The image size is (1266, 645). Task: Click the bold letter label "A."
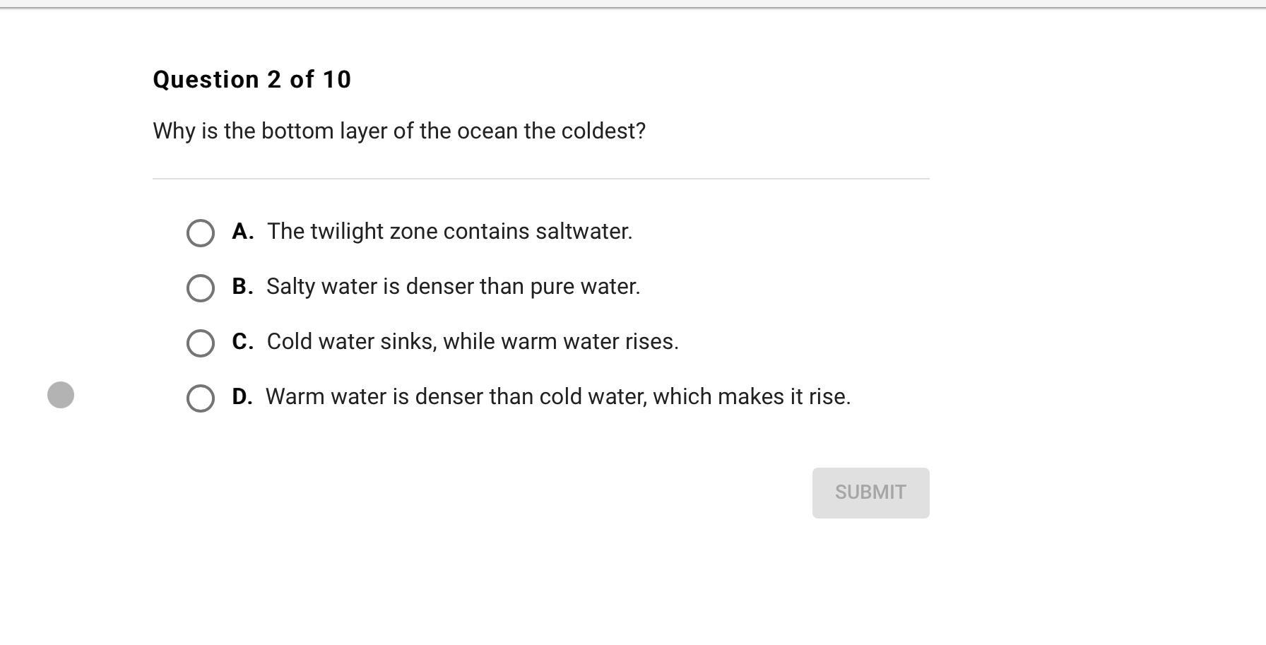pyautogui.click(x=242, y=232)
